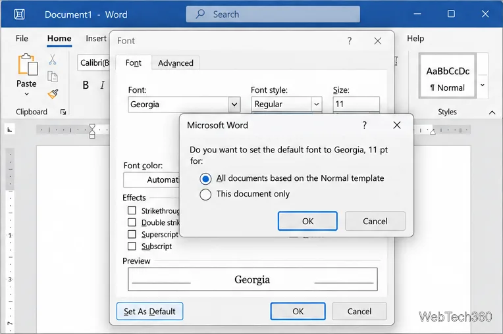
Task: Click the right indent marker on the ruler
Action: [433, 131]
